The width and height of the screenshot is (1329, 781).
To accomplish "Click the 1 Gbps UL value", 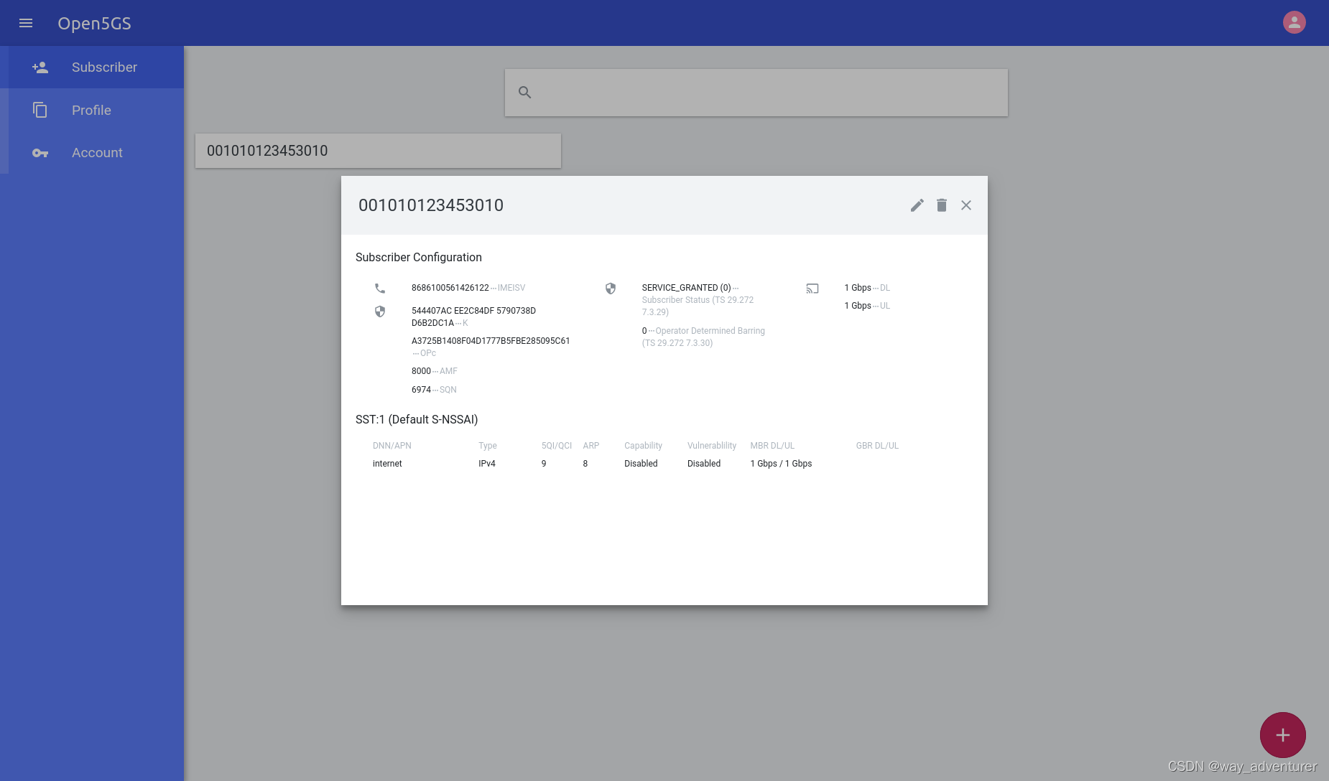I will click(858, 306).
